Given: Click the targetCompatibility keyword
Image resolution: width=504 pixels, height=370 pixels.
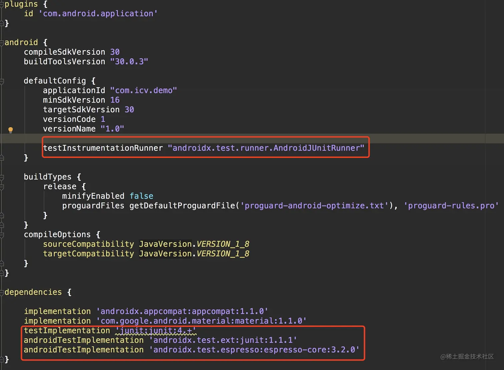Looking at the screenshot, I should click(88, 254).
